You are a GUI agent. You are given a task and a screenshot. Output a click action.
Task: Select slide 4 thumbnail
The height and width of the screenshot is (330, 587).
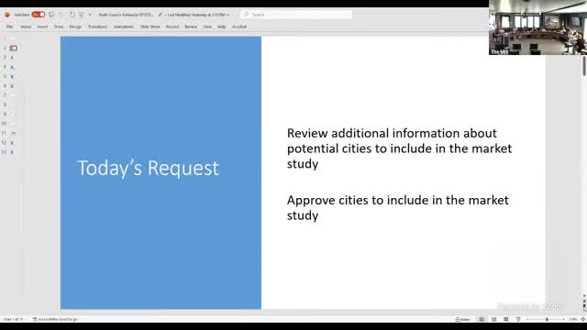tap(13, 67)
